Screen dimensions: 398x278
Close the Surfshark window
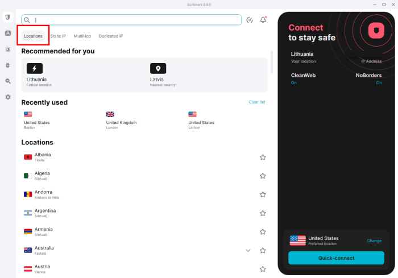click(x=393, y=5)
